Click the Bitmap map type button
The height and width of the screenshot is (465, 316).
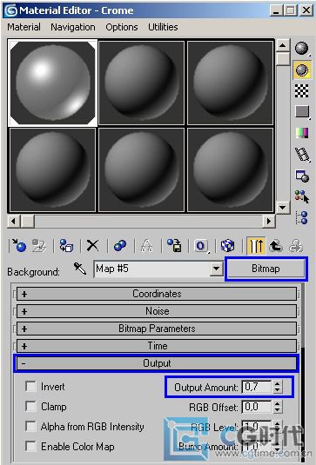pyautogui.click(x=266, y=269)
